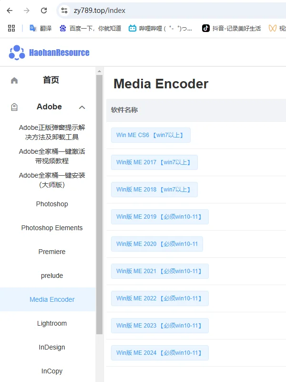Reload the page with refresh icon
This screenshot has width=286, height=382.
44,11
